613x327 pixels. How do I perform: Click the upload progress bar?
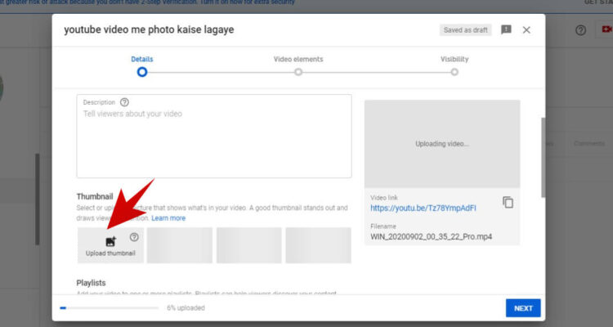coord(109,308)
